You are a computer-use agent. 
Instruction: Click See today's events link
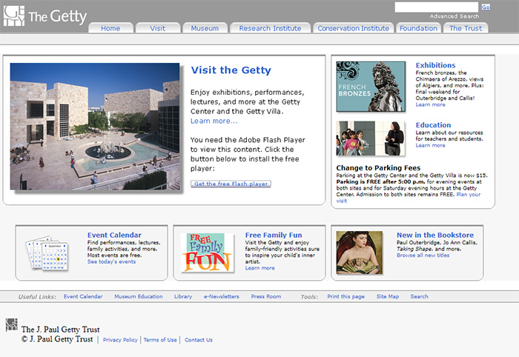pyautogui.click(x=111, y=261)
